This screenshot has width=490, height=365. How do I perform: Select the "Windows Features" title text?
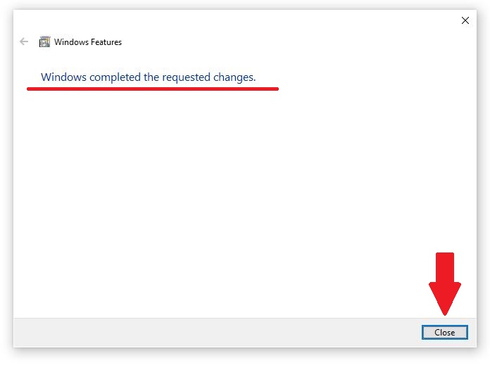click(x=88, y=42)
